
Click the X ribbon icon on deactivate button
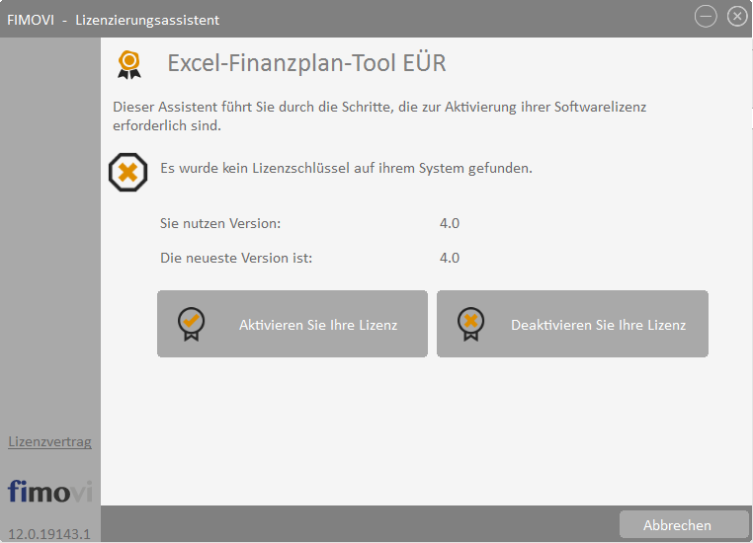click(470, 324)
